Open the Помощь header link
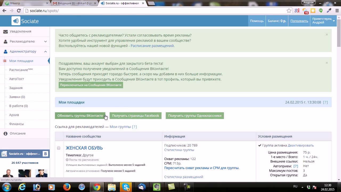This screenshot has height=192, width=341. [x=257, y=21]
